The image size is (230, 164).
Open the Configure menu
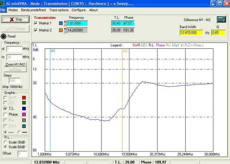(78, 10)
